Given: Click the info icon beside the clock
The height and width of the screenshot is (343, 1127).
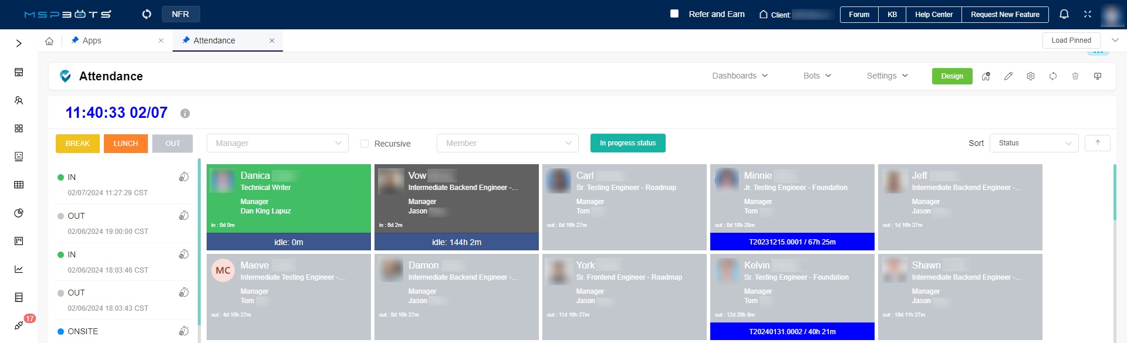Looking at the screenshot, I should tap(185, 113).
